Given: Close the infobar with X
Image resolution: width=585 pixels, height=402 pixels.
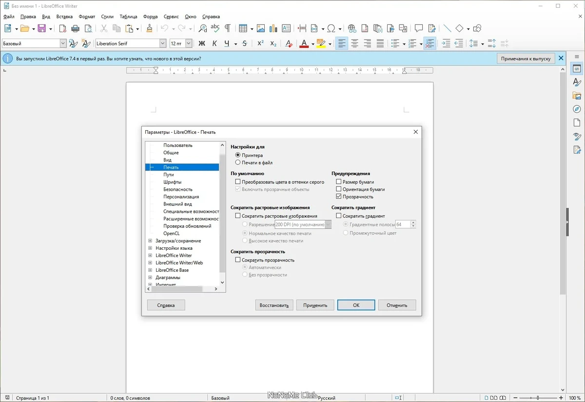Looking at the screenshot, I should point(561,59).
